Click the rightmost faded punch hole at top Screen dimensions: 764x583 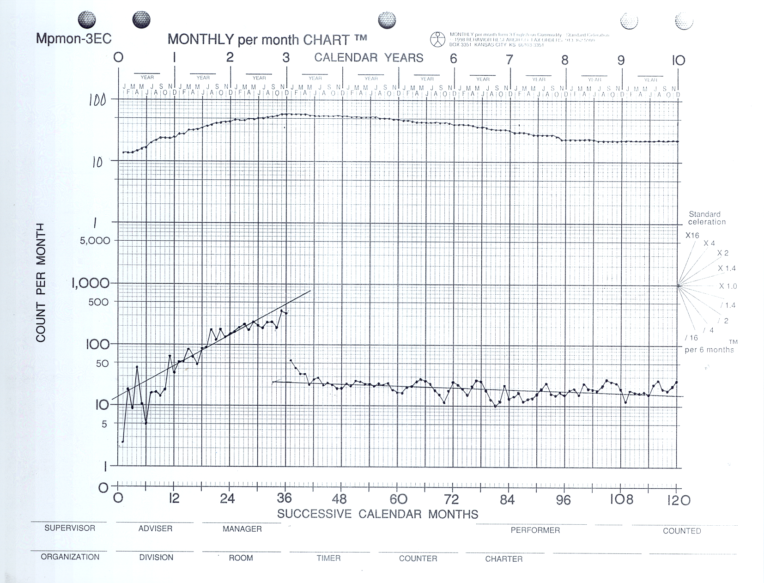tap(684, 21)
